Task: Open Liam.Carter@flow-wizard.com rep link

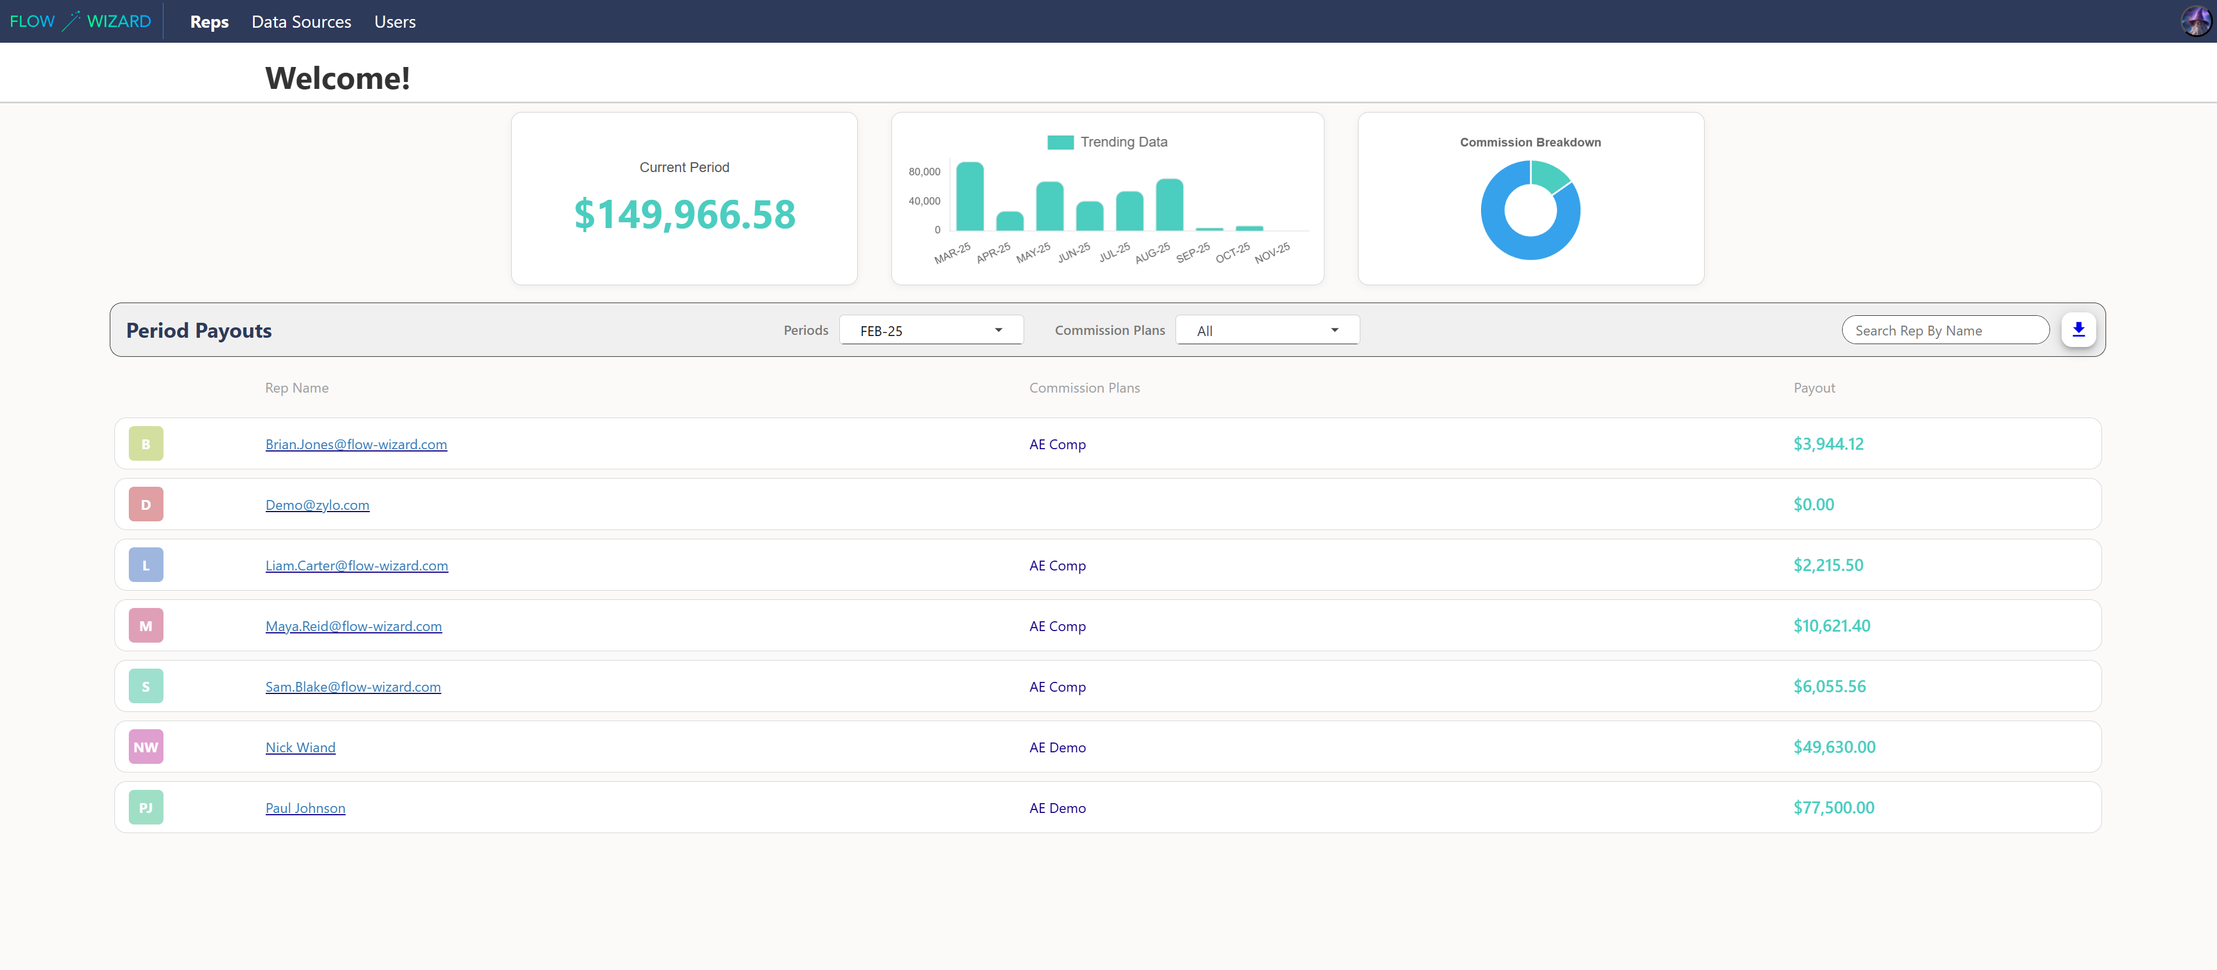Action: tap(356, 566)
